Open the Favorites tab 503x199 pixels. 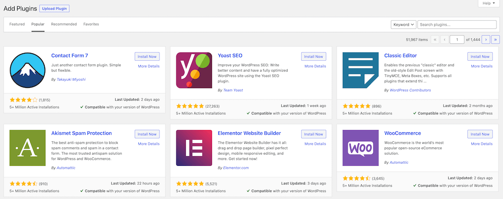(91, 24)
